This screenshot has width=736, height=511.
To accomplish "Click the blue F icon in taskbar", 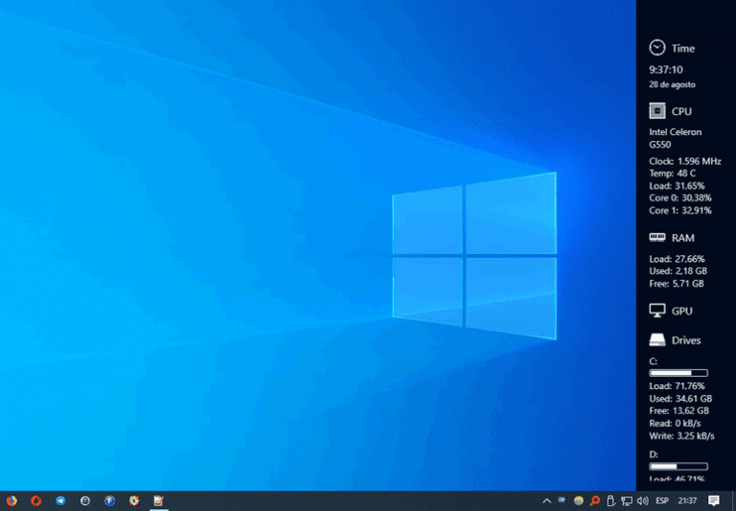I will click(x=109, y=500).
